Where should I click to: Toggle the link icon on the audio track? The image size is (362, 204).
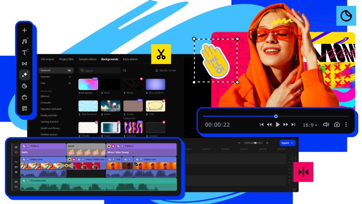pos(16,187)
